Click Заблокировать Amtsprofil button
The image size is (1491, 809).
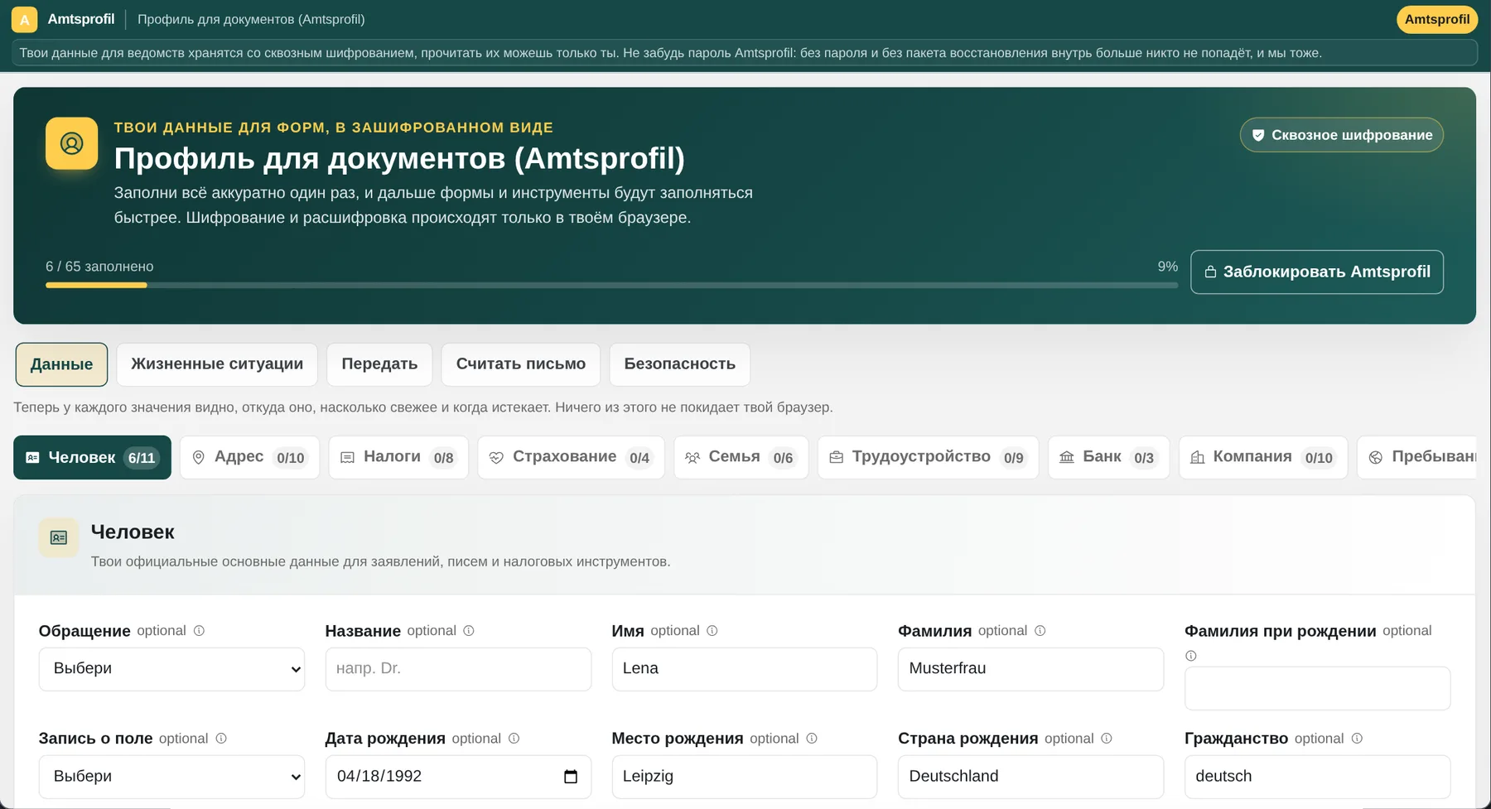point(1317,272)
